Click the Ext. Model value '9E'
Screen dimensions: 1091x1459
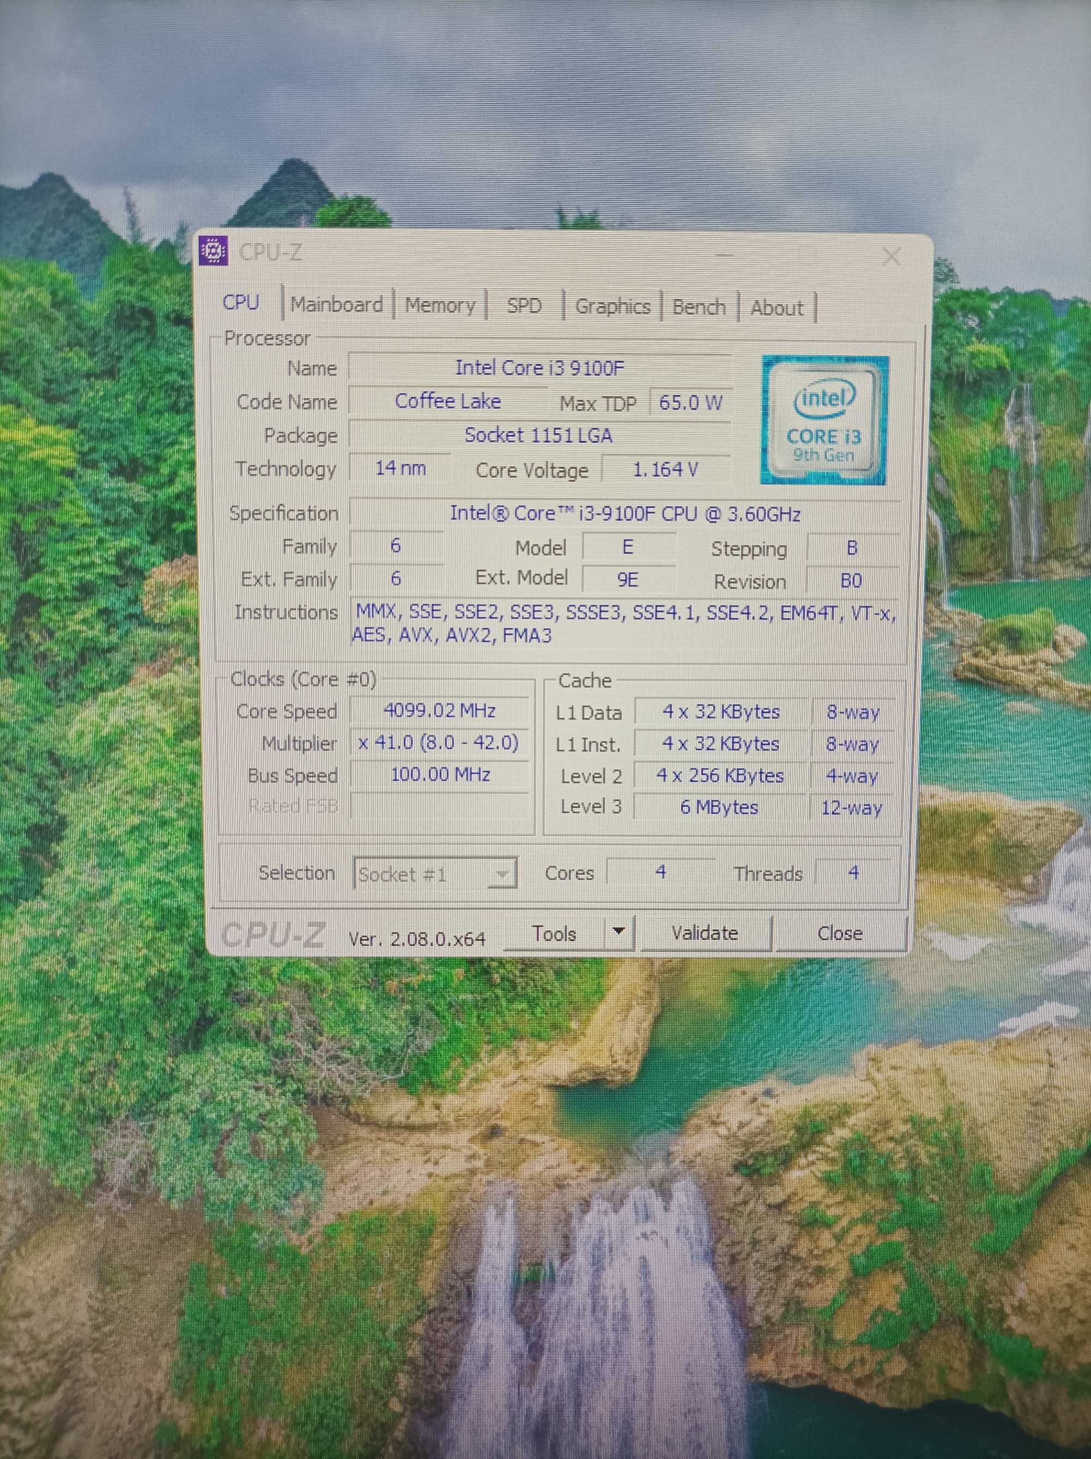click(x=628, y=579)
